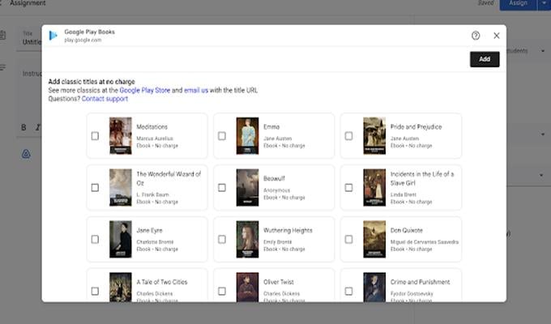Click the Crime and Punishment title text
The width and height of the screenshot is (551, 324).
420,282
